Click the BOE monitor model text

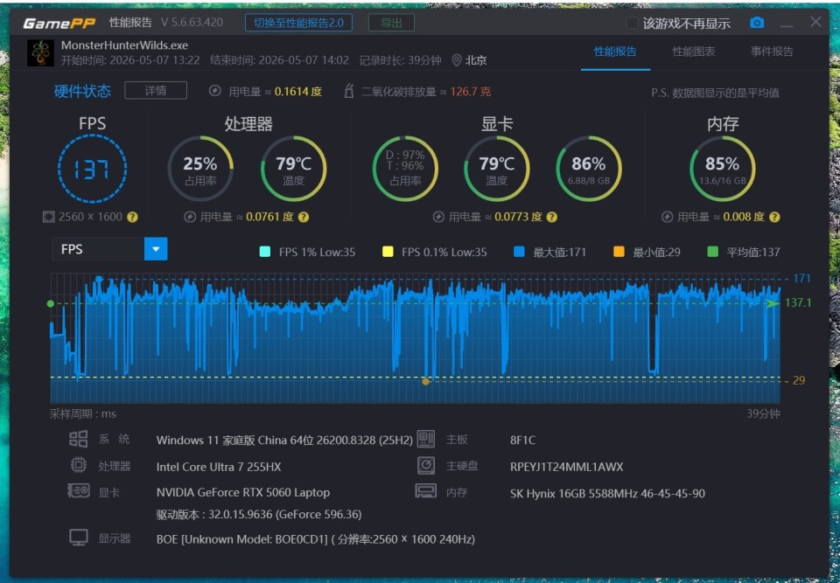pyautogui.click(x=316, y=539)
